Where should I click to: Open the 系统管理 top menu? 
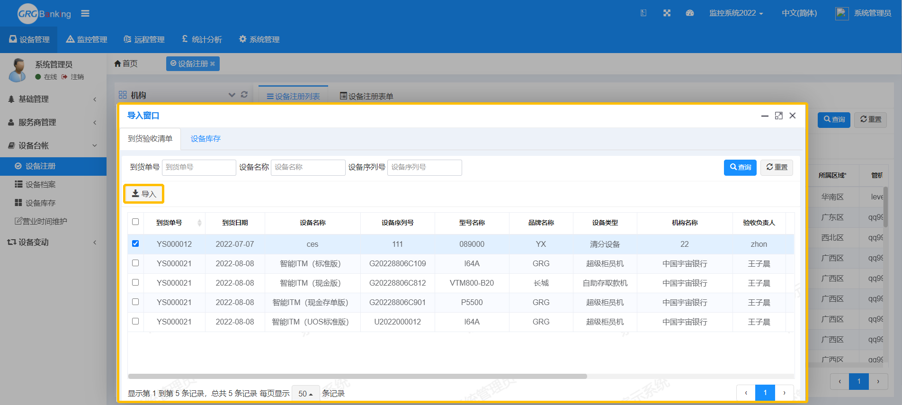coord(259,39)
